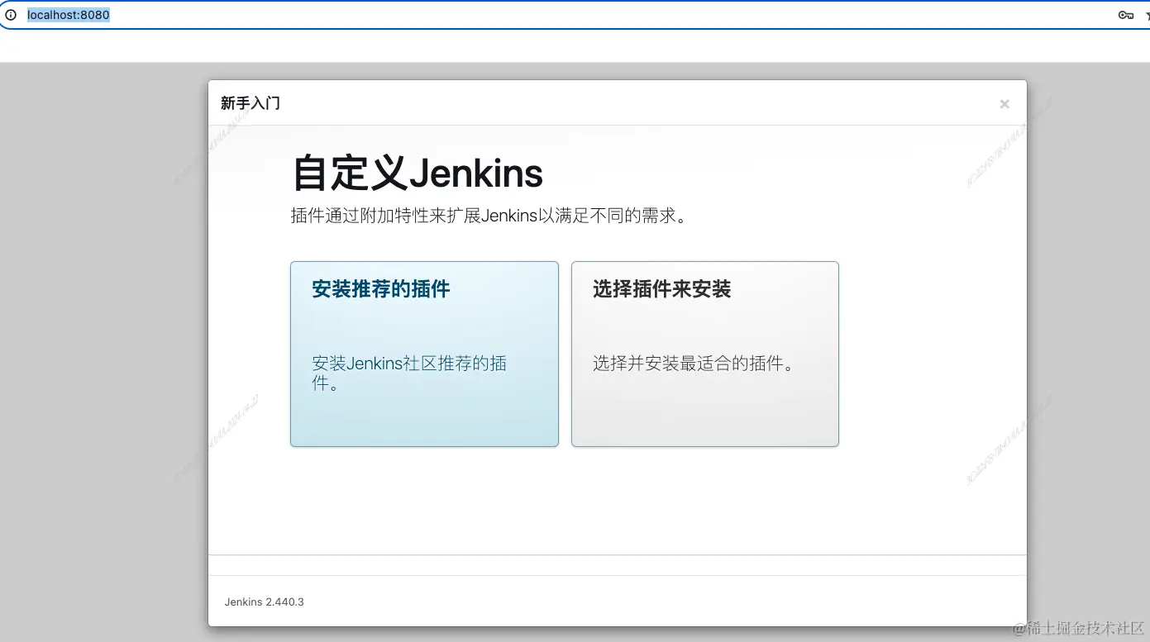Viewport: 1150px width, 642px height.
Task: Click the 选择并安装最适合的插件 description
Action: coord(694,364)
